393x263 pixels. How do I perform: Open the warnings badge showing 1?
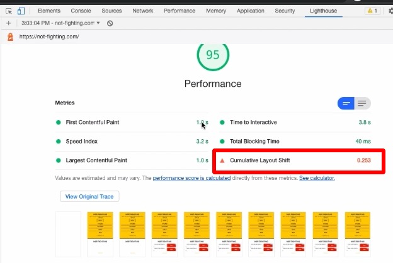pyautogui.click(x=372, y=11)
